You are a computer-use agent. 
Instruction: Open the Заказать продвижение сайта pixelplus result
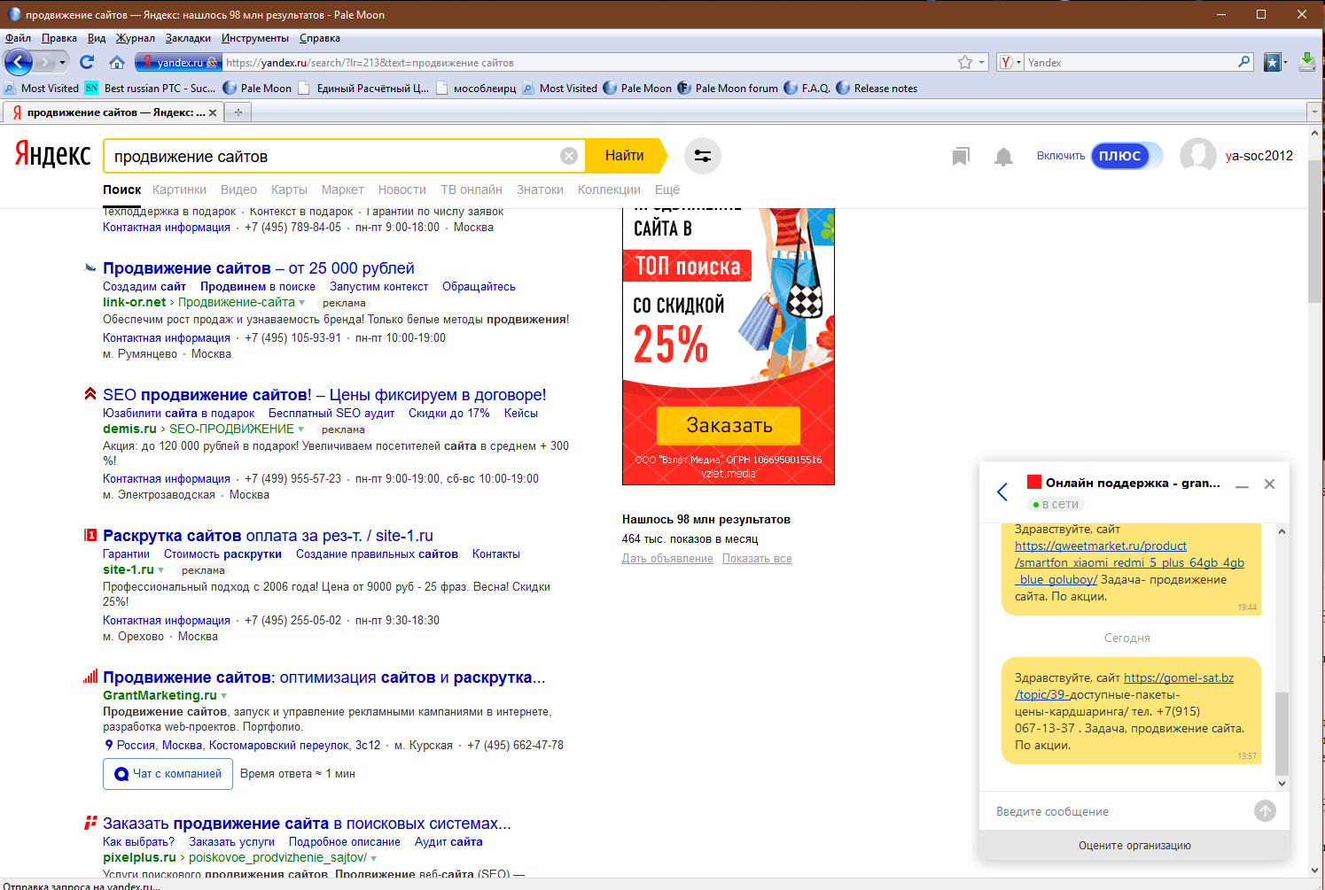coord(307,824)
